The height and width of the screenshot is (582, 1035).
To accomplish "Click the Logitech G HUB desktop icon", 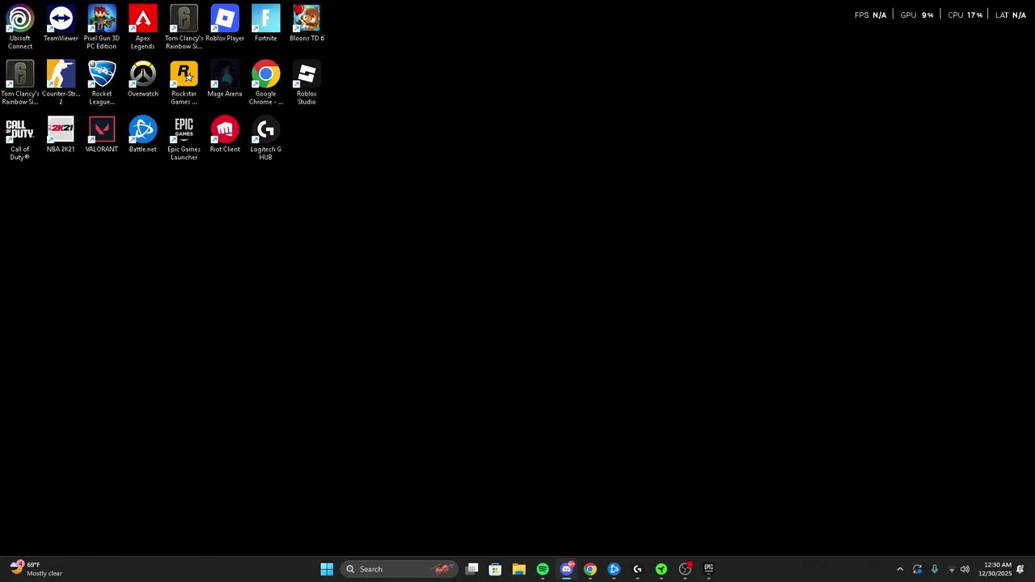I will pyautogui.click(x=266, y=138).
